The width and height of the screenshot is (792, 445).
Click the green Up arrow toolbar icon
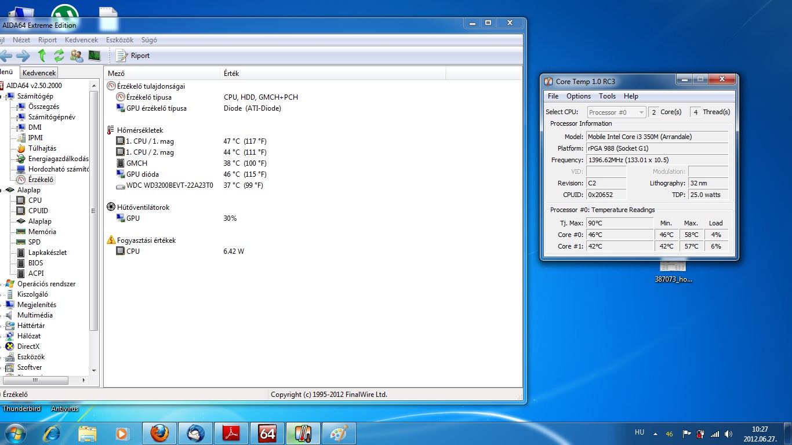click(x=42, y=56)
